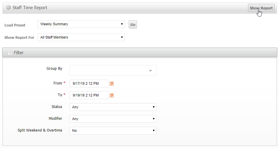Click the Go button next to preset
The width and height of the screenshot is (278, 148).
tap(133, 24)
